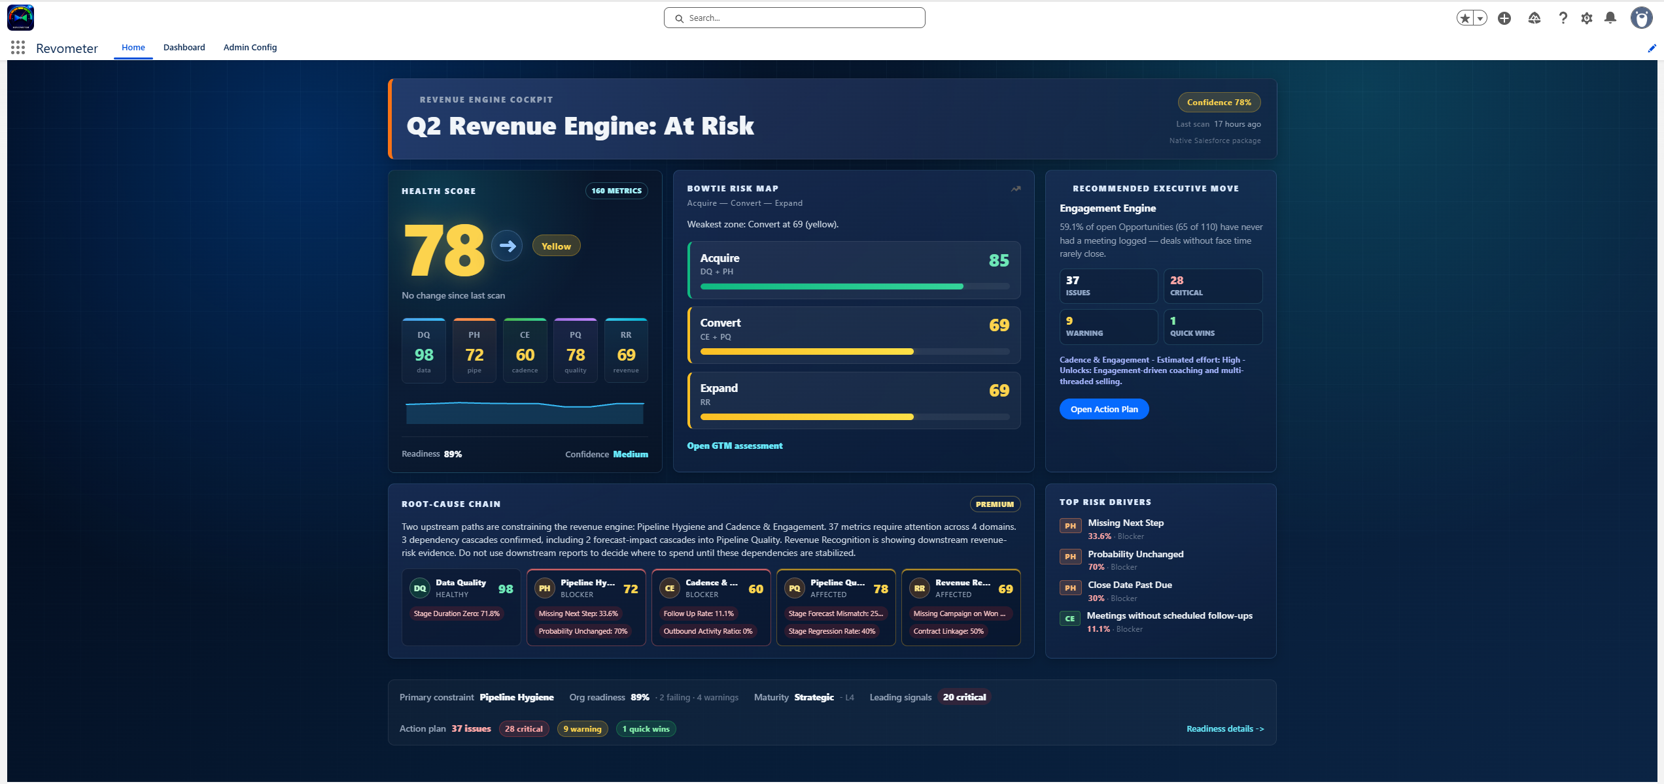
Task: Click the pencil edit page icon
Action: 1652,48
